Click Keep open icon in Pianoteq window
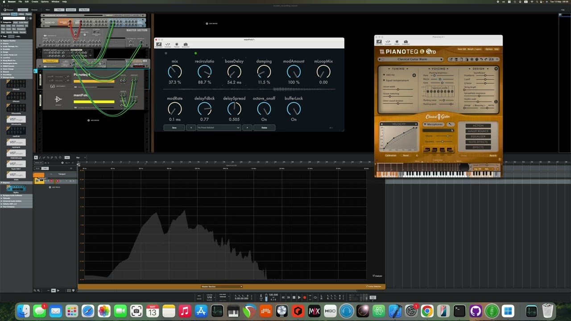Viewport: 571px width, 321px height. coord(379,41)
